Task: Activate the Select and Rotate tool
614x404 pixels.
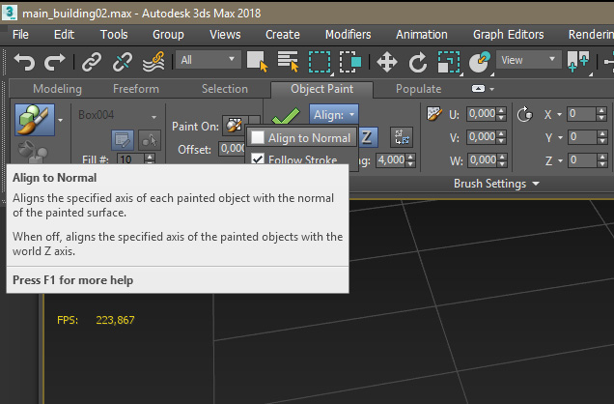Action: pyautogui.click(x=418, y=62)
